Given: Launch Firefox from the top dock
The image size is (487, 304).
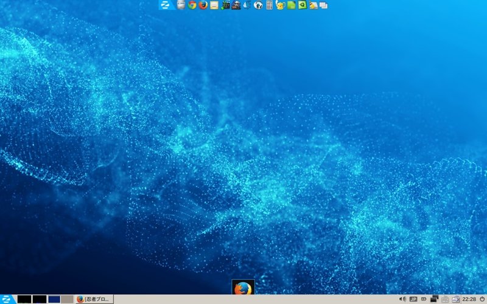Looking at the screenshot, I should pos(203,5).
